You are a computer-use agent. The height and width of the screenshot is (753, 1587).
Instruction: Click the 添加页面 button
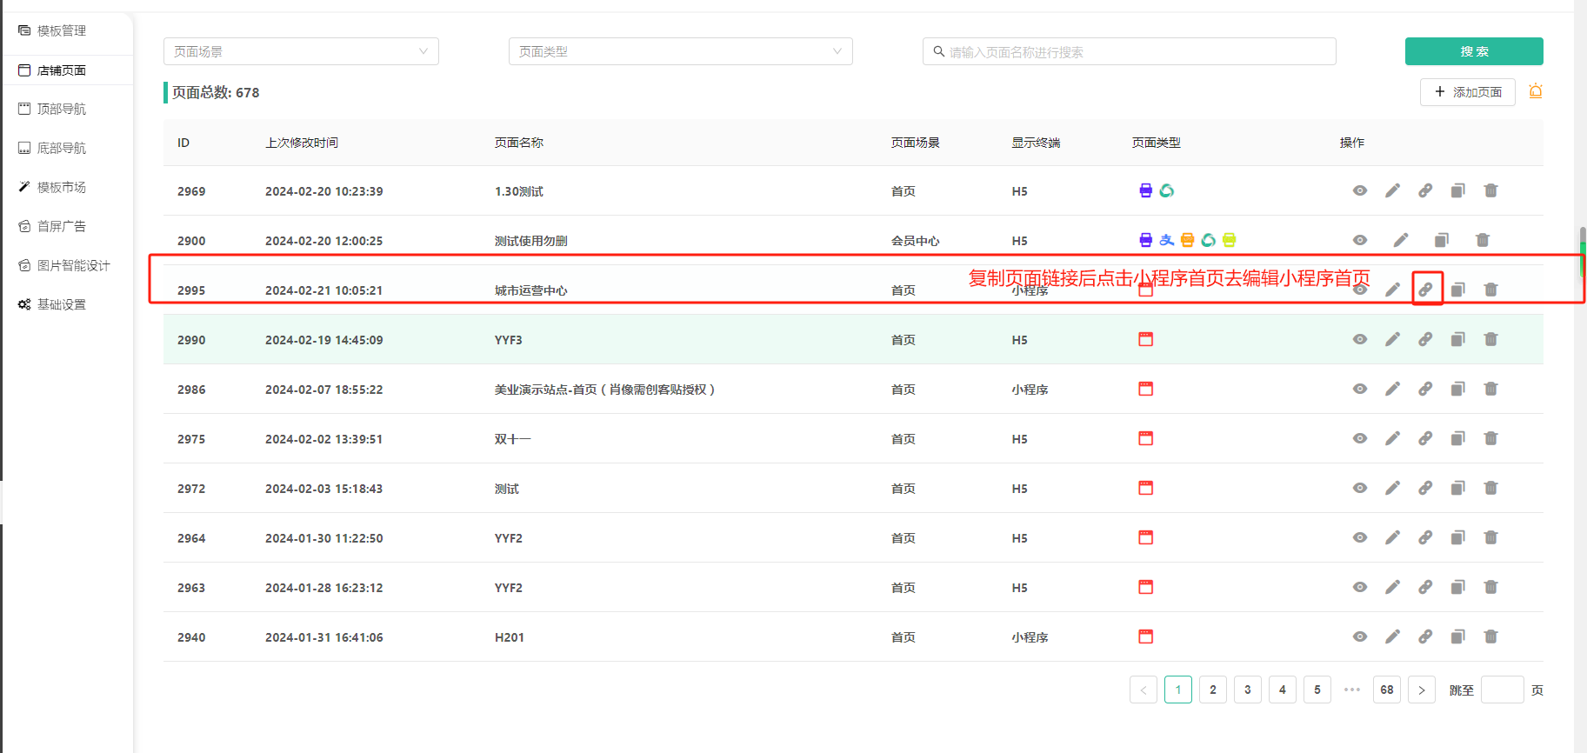[1467, 91]
